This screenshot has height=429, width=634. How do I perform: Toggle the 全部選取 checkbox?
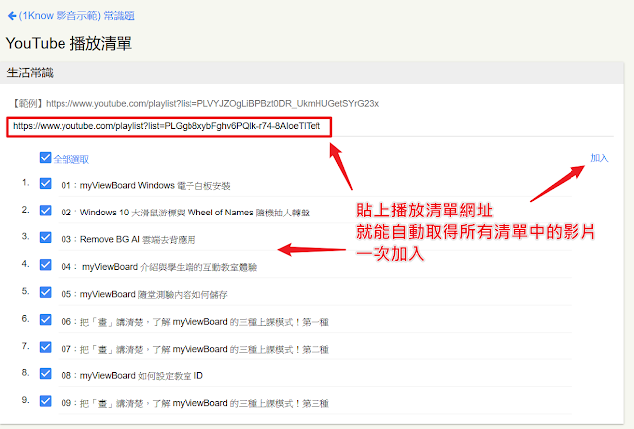(45, 158)
